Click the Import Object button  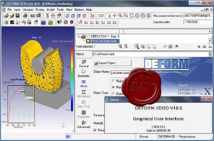[x=112, y=63]
